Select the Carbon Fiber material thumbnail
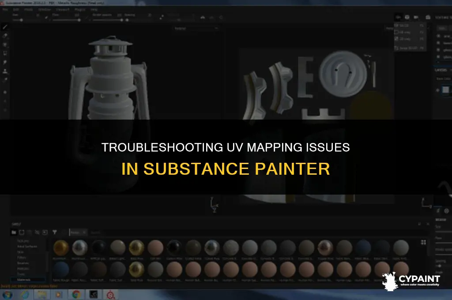The image size is (452, 300). (174, 248)
